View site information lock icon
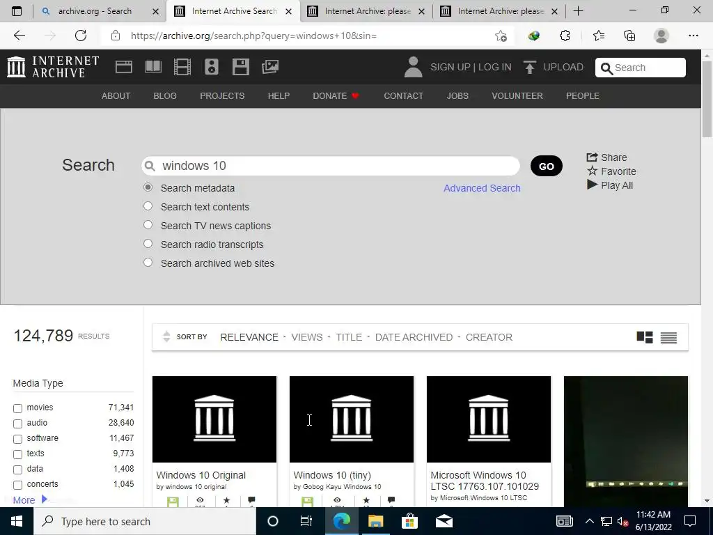713x535 pixels. (x=116, y=36)
